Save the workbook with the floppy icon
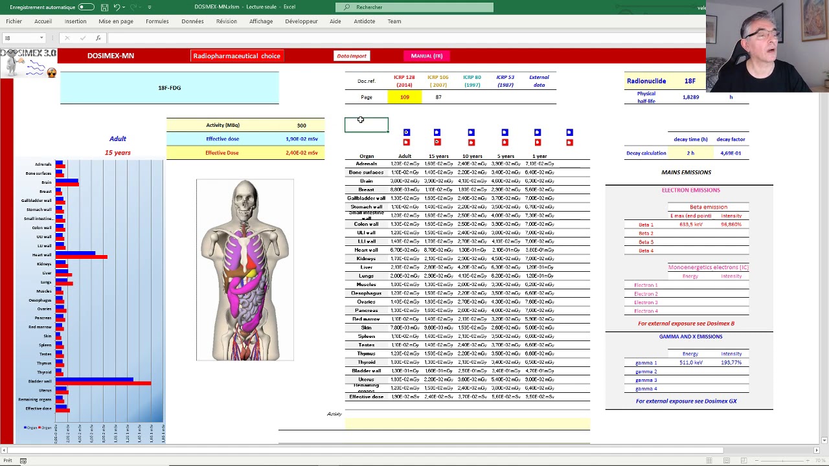This screenshot has height=466, width=829. point(104,7)
